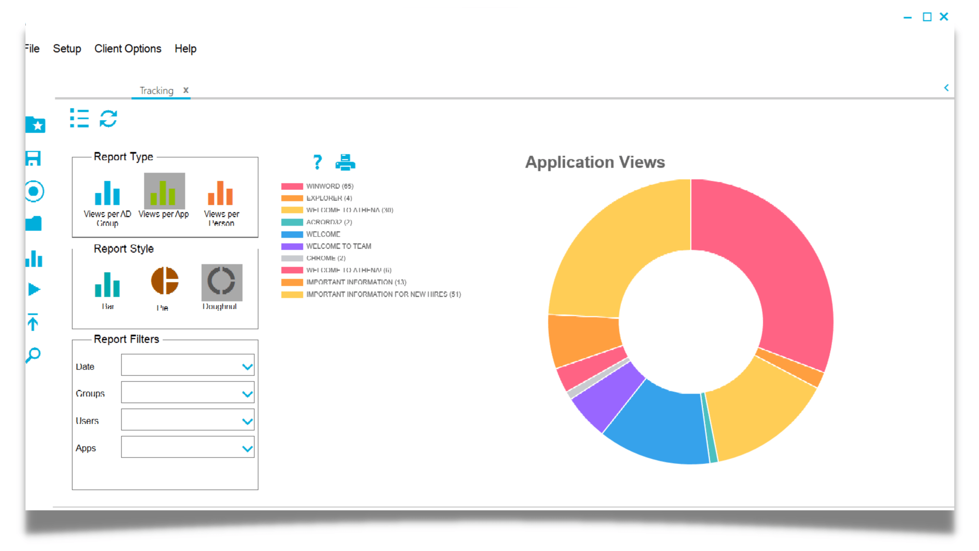Viewport: 979px width, 551px height.
Task: Click the play icon in the left sidebar
Action: click(x=33, y=289)
